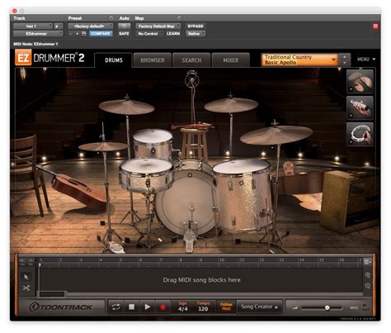Click the EZ logo icon
Screen dimensions: 391x333
coord(23,58)
